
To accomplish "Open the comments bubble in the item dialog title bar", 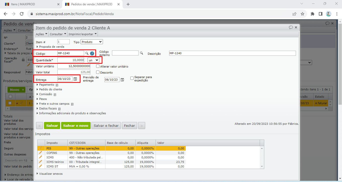I will coord(291,27).
